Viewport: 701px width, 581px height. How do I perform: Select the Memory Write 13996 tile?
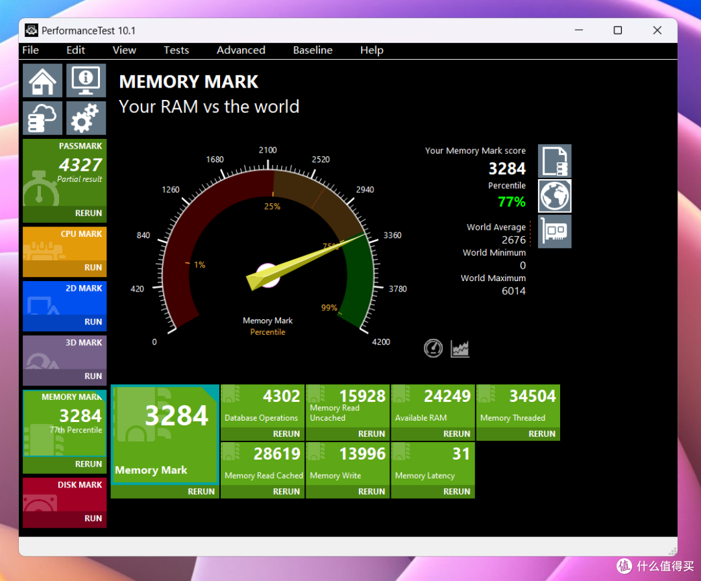[x=347, y=464]
